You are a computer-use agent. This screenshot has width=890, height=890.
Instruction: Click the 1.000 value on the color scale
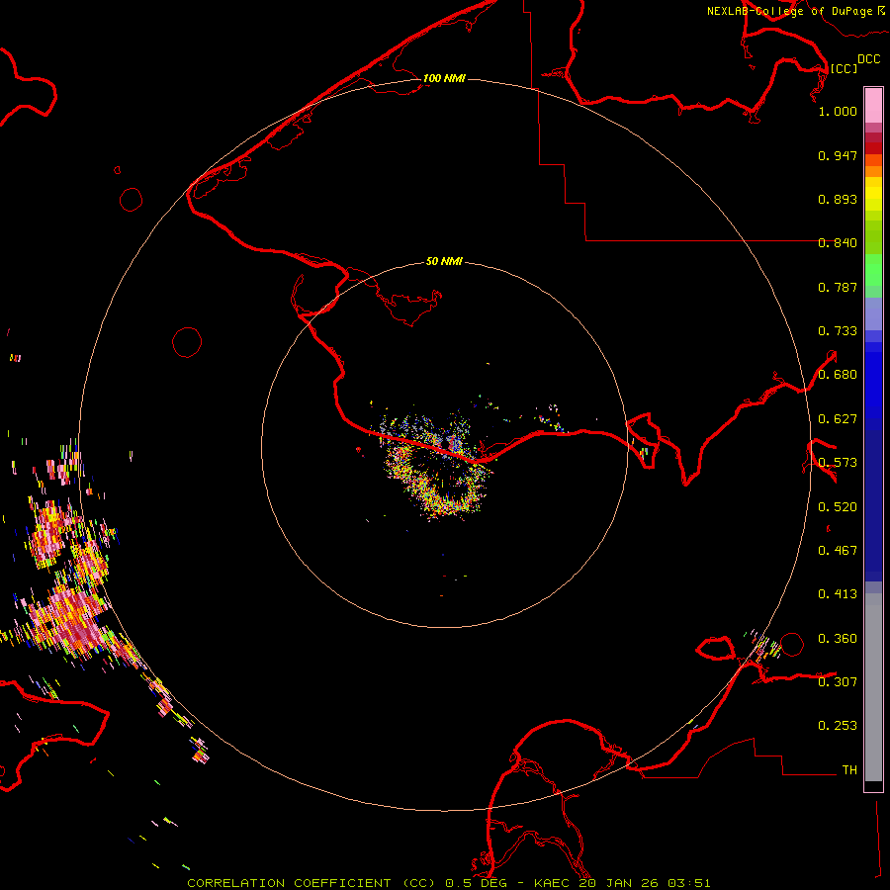pyautogui.click(x=837, y=112)
